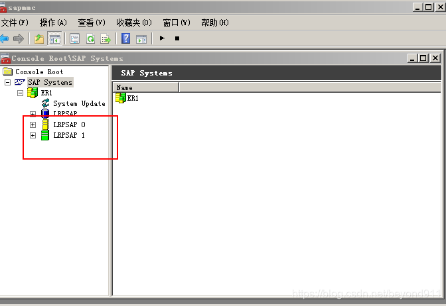The height and width of the screenshot is (306, 446).
Task: Click the yellow LRPSAP 0 instance icon
Action: (45, 125)
